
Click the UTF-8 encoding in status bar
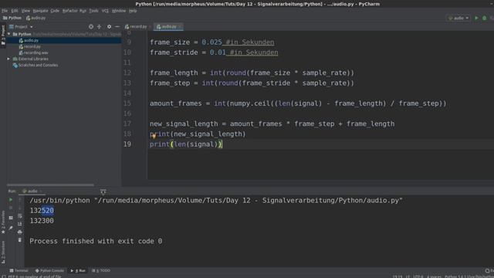pyautogui.click(x=418, y=276)
